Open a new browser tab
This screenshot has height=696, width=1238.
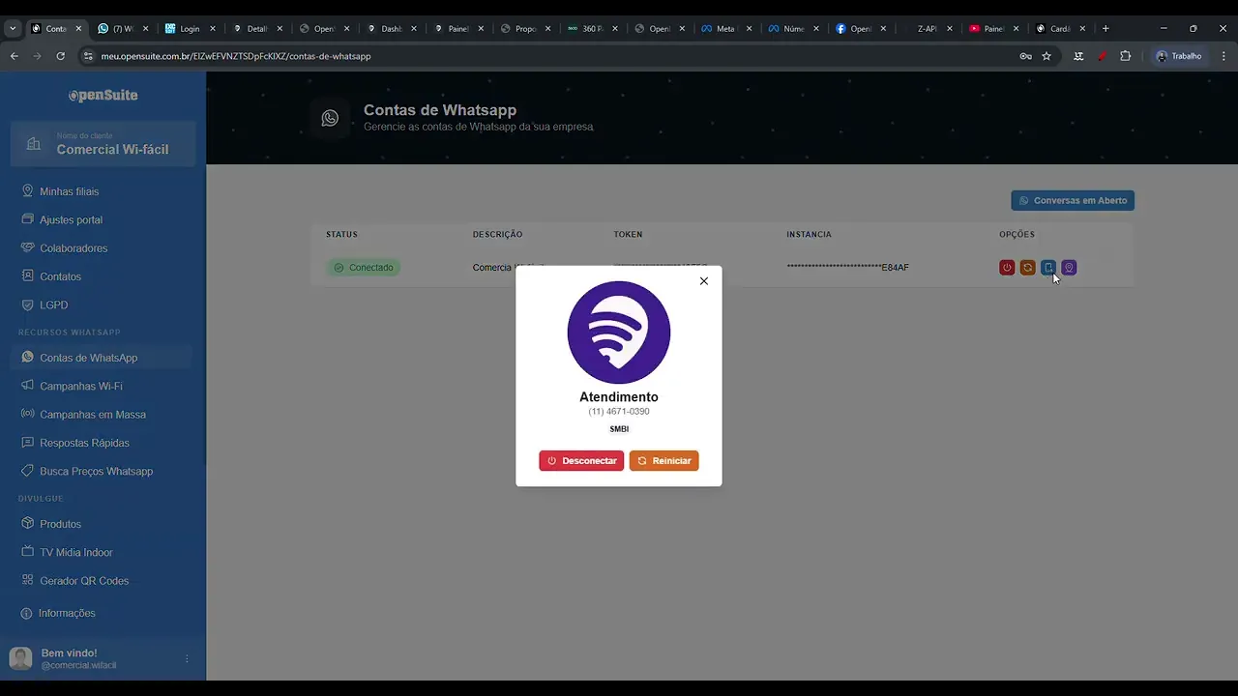(1105, 29)
